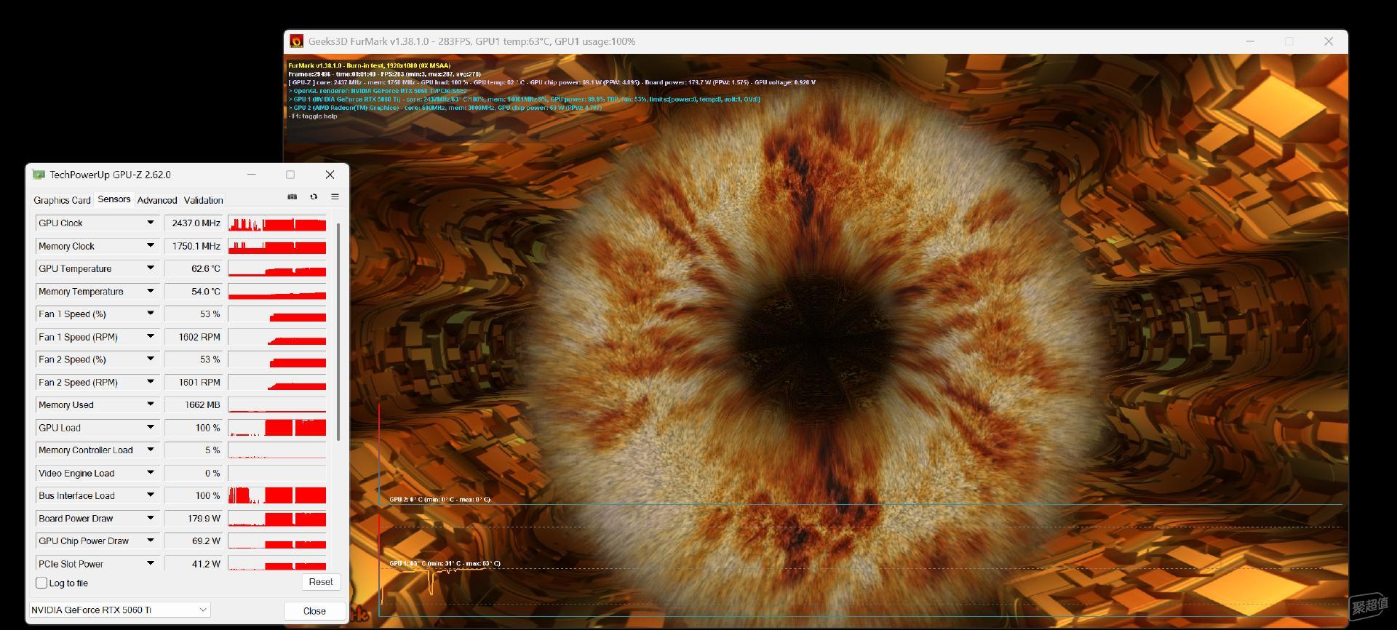Open the Advanced tab in GPU-Z
Image resolution: width=1397 pixels, height=630 pixels.
click(x=157, y=200)
